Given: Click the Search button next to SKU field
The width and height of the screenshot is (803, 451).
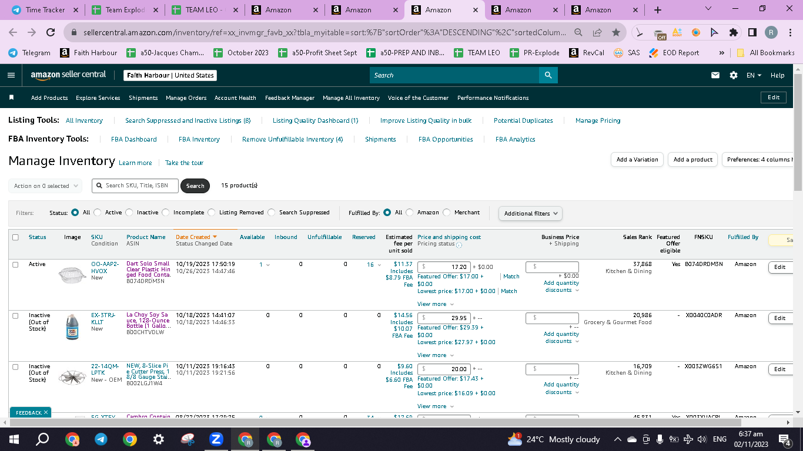Looking at the screenshot, I should tap(195, 186).
